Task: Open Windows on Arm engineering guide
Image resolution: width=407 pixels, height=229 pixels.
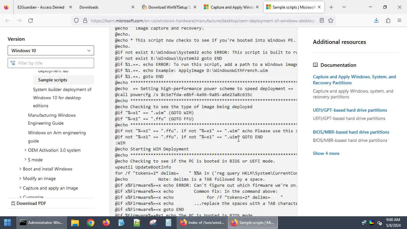Action: pyautogui.click(x=57, y=137)
